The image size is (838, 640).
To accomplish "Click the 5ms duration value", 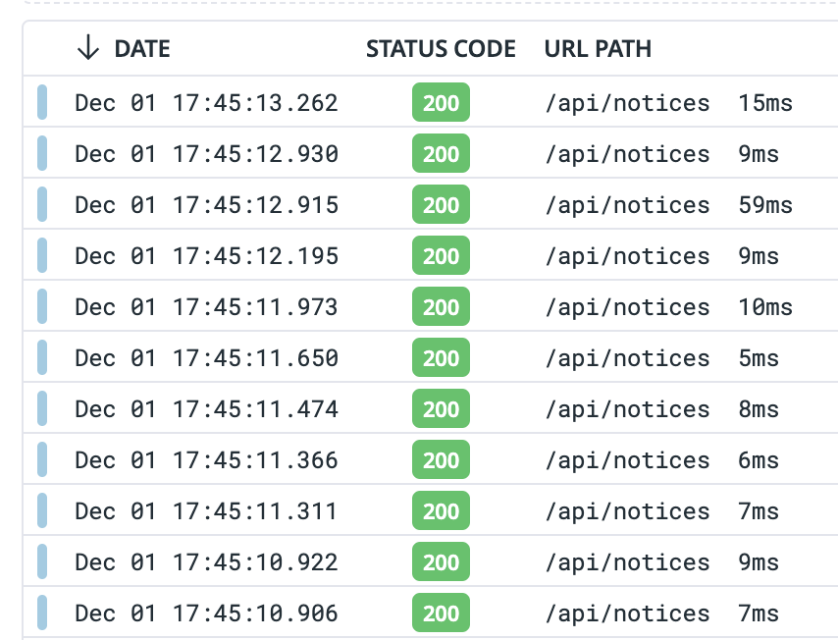I will pyautogui.click(x=759, y=357).
